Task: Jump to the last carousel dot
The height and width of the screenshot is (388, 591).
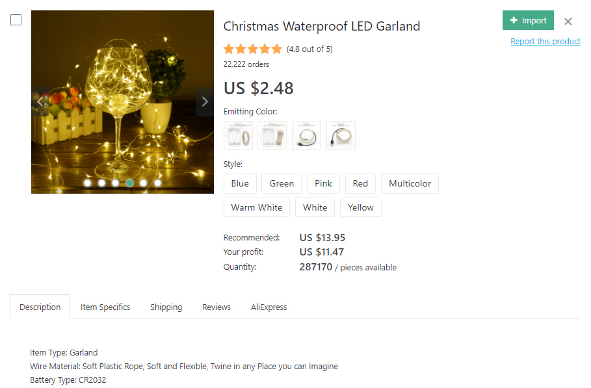Action: click(x=157, y=183)
